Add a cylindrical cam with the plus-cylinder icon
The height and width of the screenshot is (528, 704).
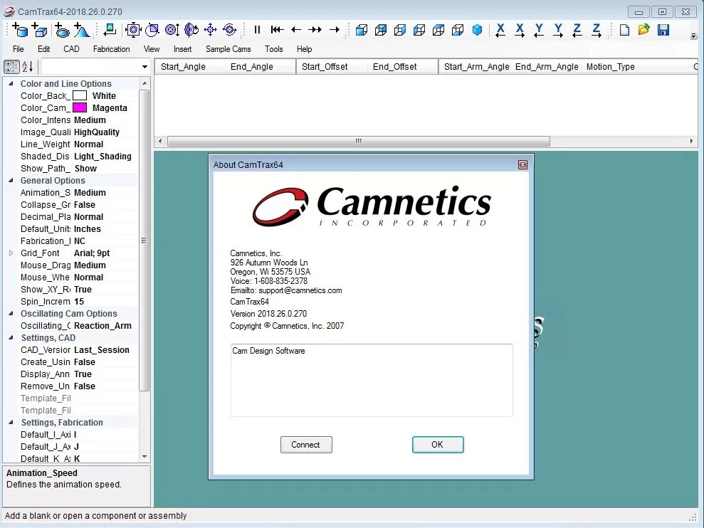[20, 30]
